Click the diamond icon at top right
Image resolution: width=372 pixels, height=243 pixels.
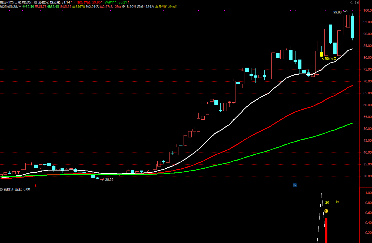pyautogui.click(x=352, y=2)
